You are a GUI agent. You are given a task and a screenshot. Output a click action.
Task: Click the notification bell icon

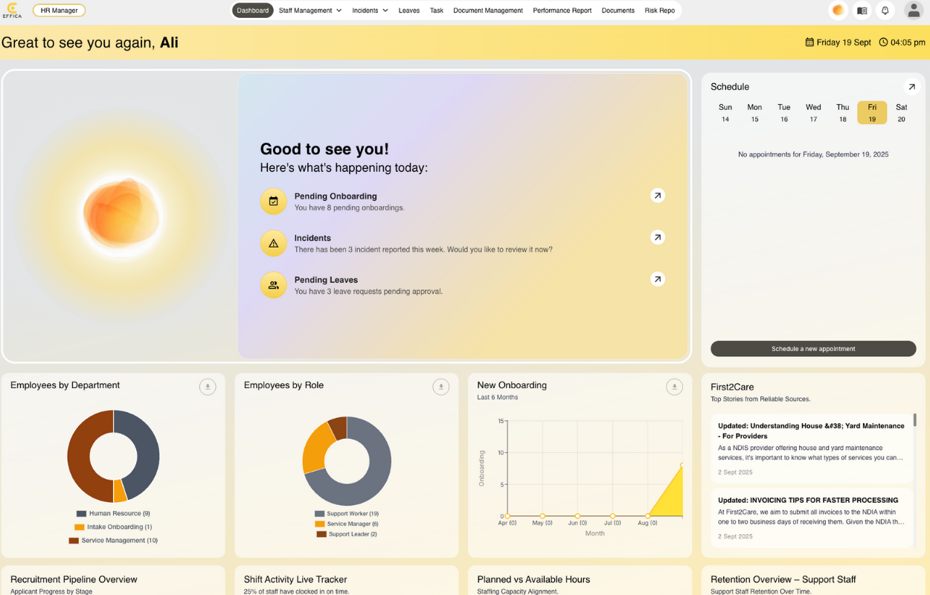[x=885, y=10]
